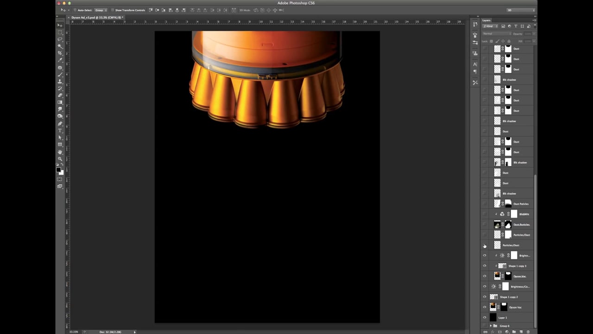
Task: Select the Layer 1 black thumbnail
Action: click(493, 318)
